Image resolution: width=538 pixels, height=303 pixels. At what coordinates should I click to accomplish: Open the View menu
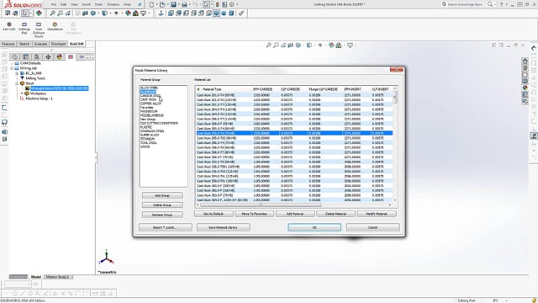[x=74, y=4]
